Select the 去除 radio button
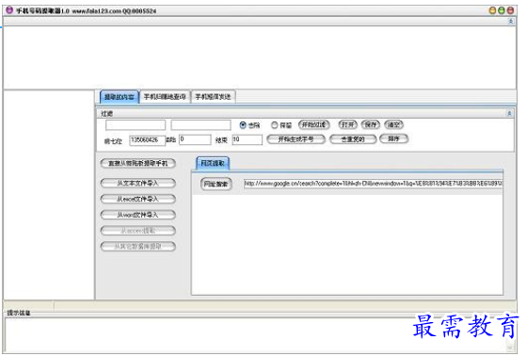 pyautogui.click(x=243, y=125)
